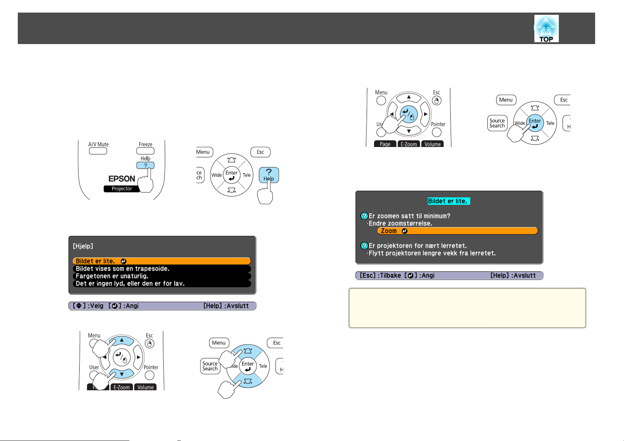The image size is (624, 441).
Task: Click Source Search beside the highlighted Enter key
Action: click(x=497, y=123)
